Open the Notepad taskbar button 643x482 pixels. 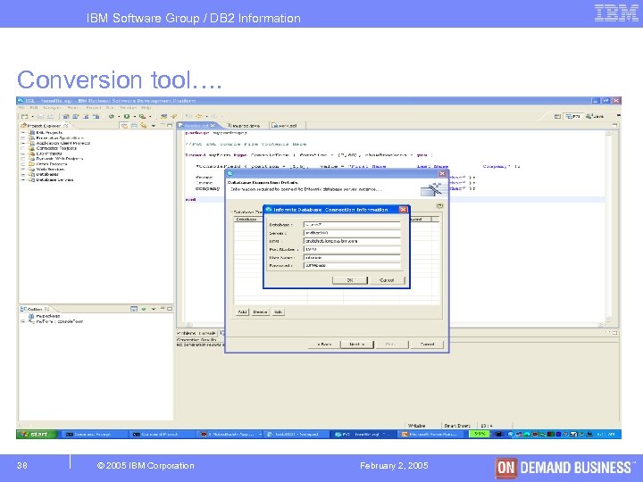[x=296, y=434]
